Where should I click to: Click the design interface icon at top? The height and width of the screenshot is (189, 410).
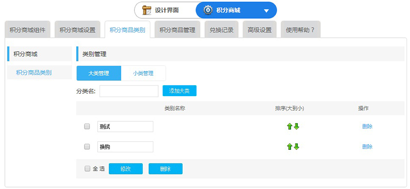point(147,10)
